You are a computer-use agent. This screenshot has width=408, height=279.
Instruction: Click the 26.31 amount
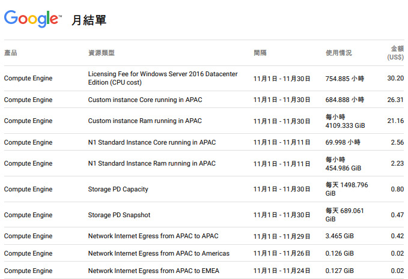(395, 100)
